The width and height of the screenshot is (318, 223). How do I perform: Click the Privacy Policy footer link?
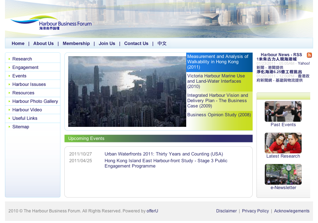pyautogui.click(x=255, y=211)
